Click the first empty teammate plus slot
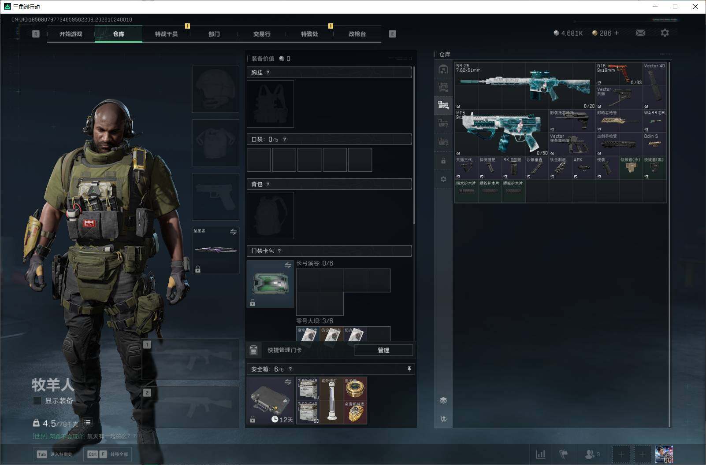706x465 pixels. [x=621, y=454]
